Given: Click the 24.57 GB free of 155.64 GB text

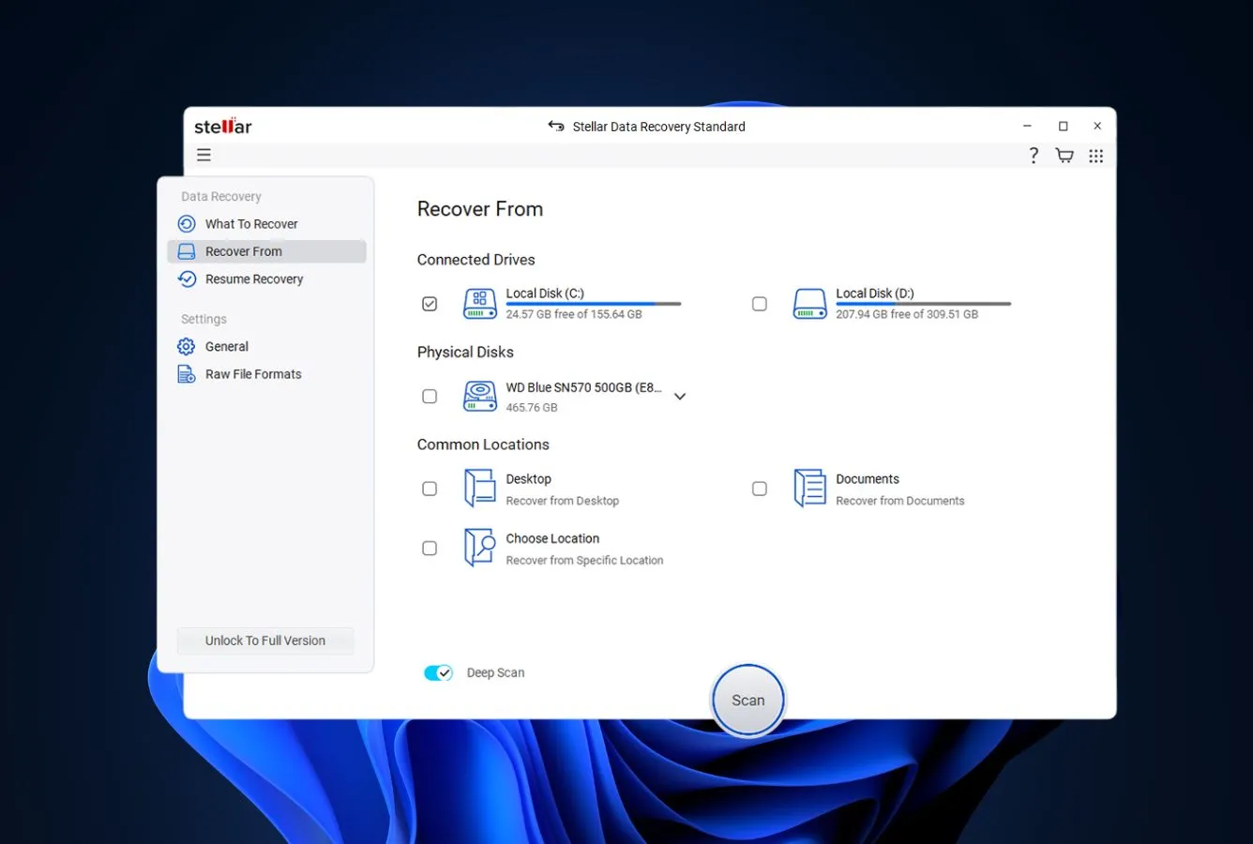Looking at the screenshot, I should [574, 314].
